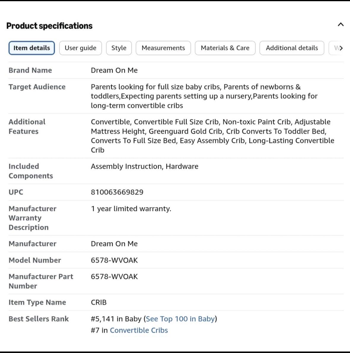Click the Item Type Name value CRIB
This screenshot has height=353, width=350.
coord(99,302)
